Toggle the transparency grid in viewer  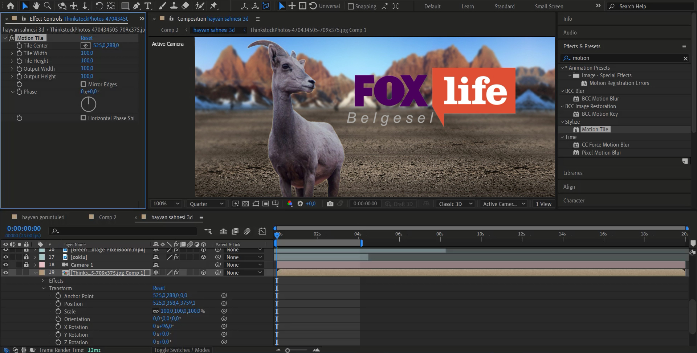pos(246,204)
